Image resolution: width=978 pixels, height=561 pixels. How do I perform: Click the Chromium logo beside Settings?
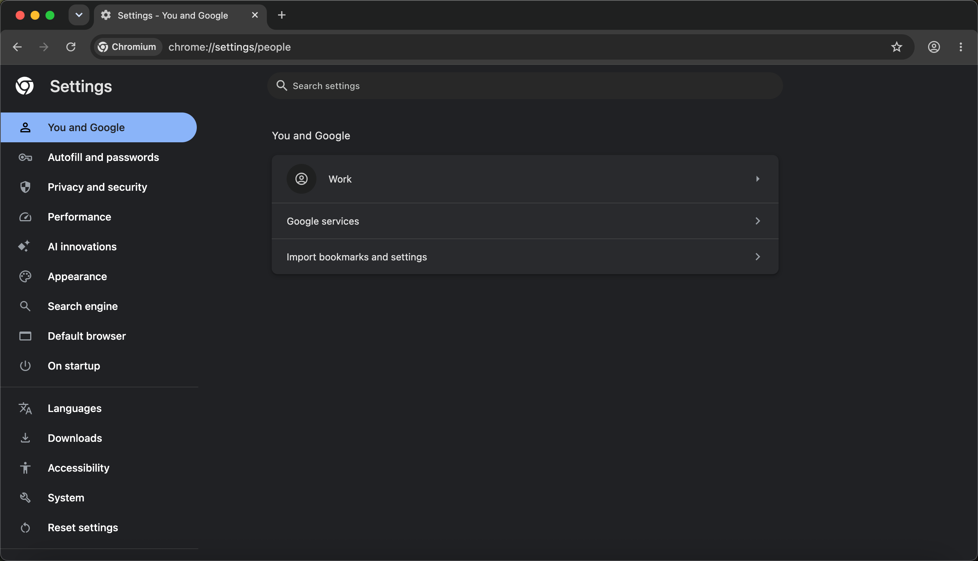point(25,86)
